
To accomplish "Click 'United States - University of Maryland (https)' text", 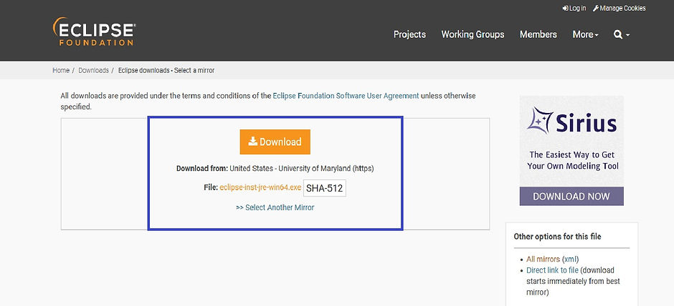I will click(302, 169).
